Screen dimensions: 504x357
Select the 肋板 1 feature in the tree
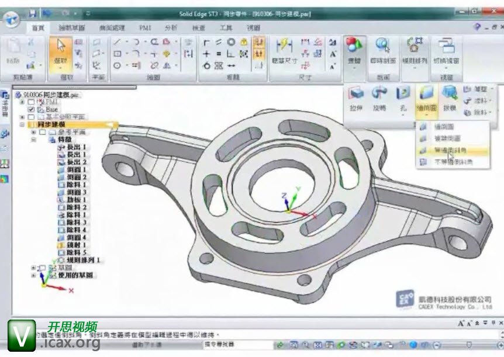click(72, 200)
